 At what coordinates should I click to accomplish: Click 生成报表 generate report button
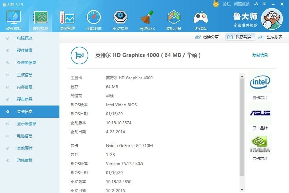270,37
